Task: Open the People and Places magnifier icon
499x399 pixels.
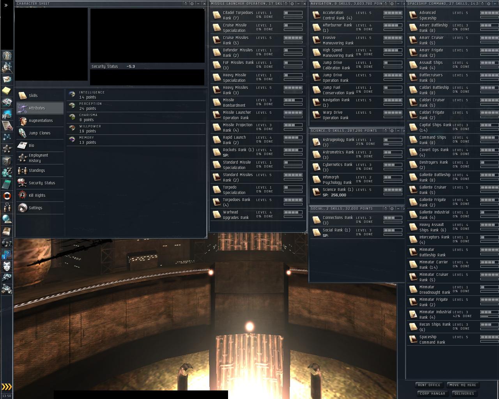Action: point(7,67)
